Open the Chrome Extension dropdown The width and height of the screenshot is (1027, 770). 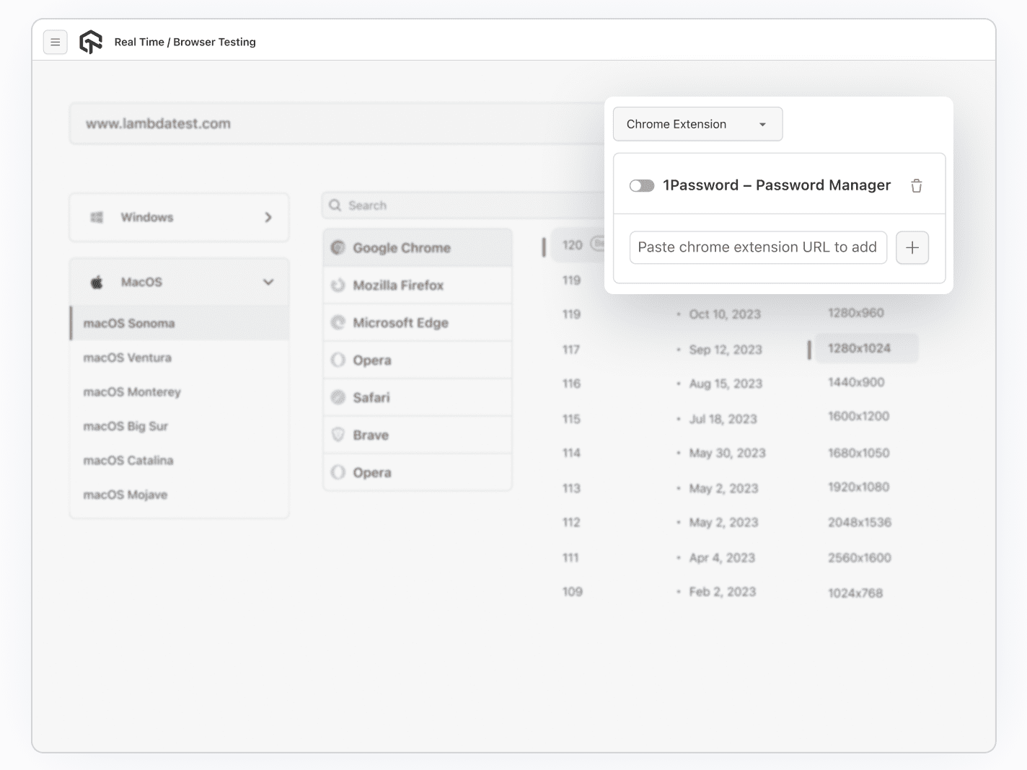pos(697,124)
